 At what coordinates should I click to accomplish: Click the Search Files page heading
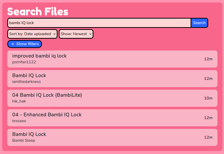(38, 12)
